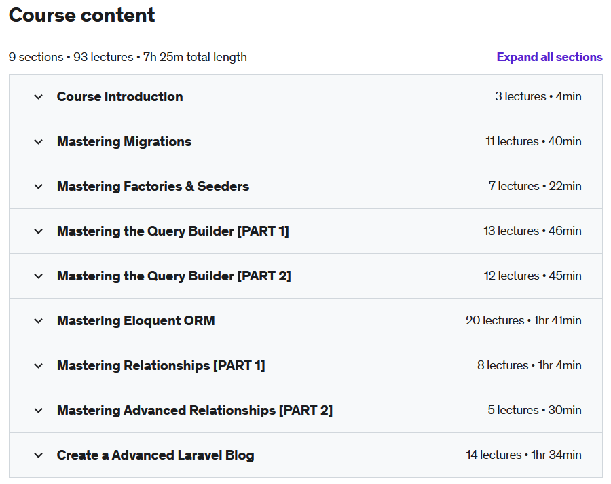
Task: Click the '20 lectures • 1hr 41min' text
Action: [523, 320]
